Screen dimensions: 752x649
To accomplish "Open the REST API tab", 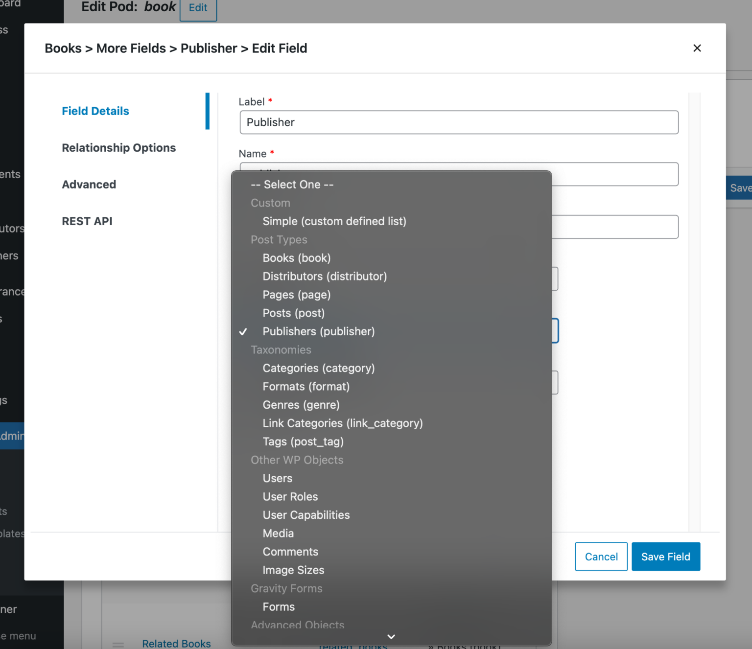I will (87, 221).
